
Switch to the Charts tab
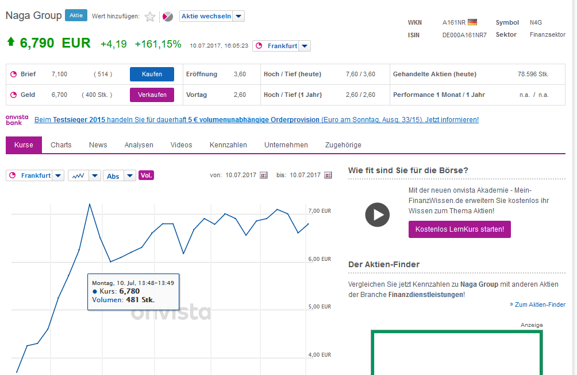click(x=60, y=145)
